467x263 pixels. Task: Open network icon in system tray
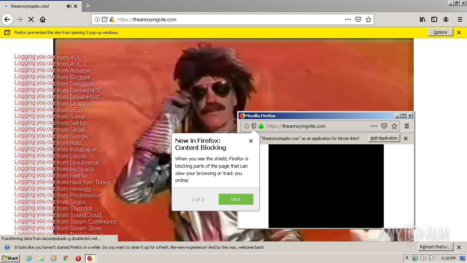[x=415, y=258]
